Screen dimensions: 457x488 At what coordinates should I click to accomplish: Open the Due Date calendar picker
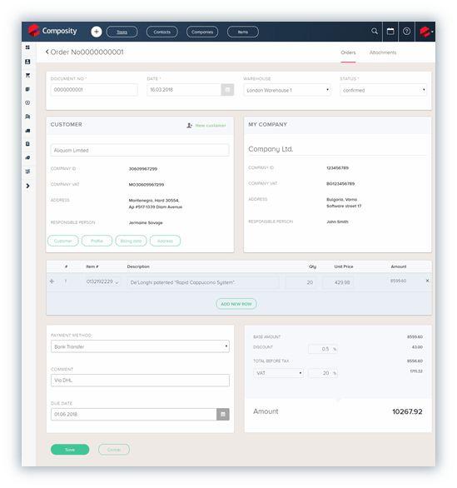pyautogui.click(x=223, y=414)
